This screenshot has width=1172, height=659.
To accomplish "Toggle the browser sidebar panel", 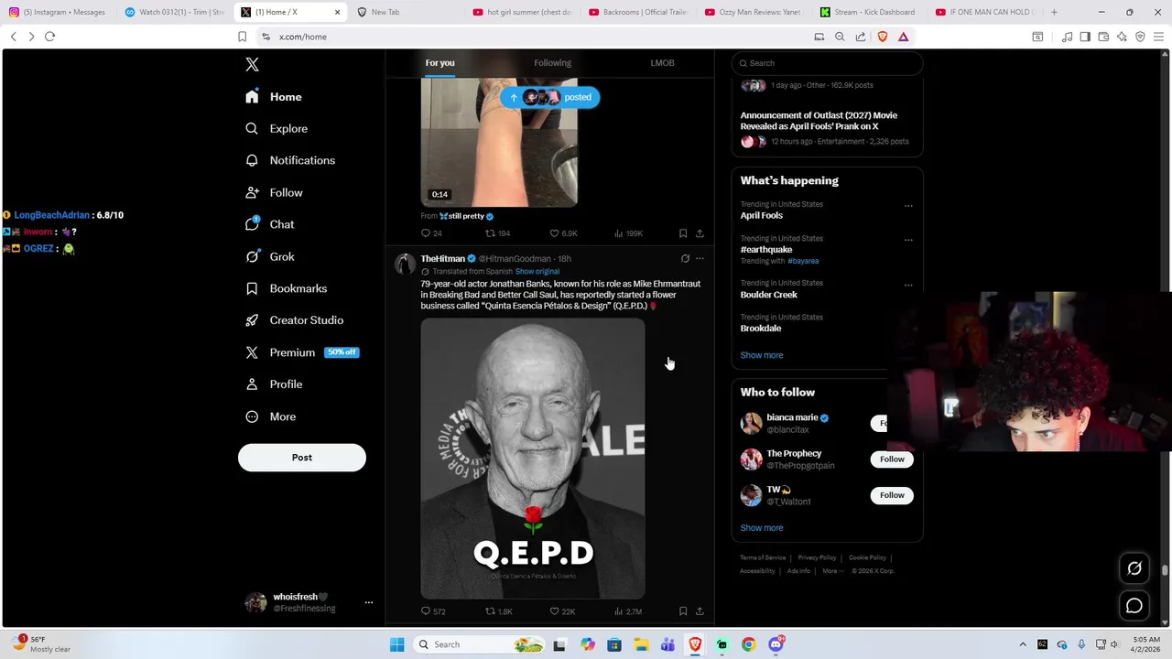I will (1085, 37).
